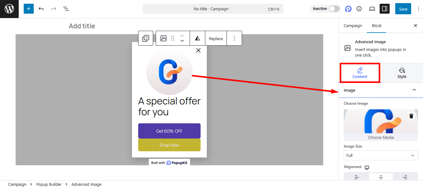The height and width of the screenshot is (187, 423).
Task: Click the Add title field
Action: [x=82, y=26]
